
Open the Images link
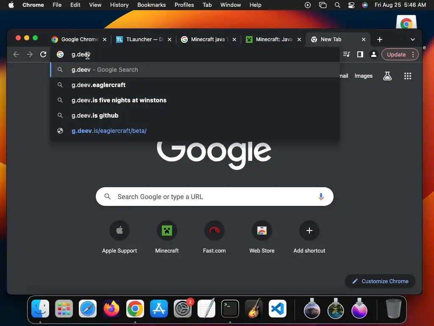coord(363,76)
